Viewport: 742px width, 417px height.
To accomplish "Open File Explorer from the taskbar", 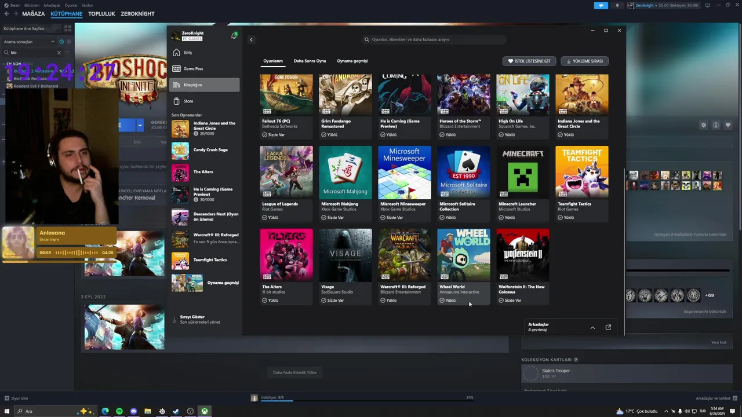I will coord(148,411).
